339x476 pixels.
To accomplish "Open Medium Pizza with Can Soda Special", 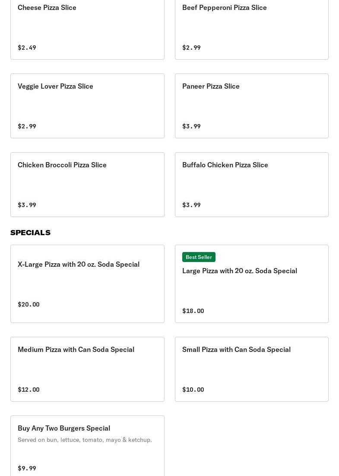I will [x=87, y=369].
